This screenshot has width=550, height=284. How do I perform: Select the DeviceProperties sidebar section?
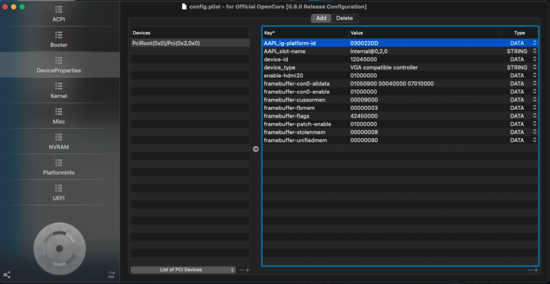(x=59, y=65)
